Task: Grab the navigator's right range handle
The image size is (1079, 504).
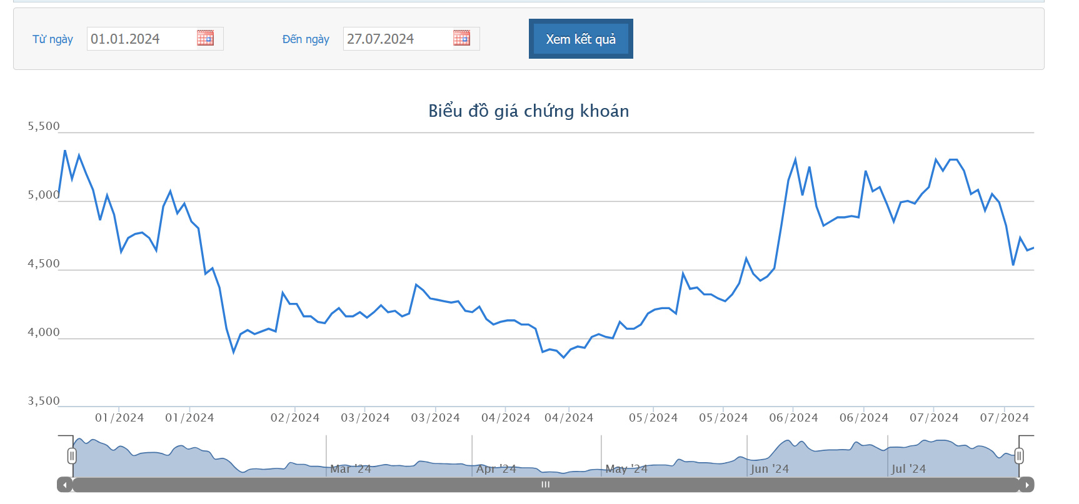Action: point(1019,456)
